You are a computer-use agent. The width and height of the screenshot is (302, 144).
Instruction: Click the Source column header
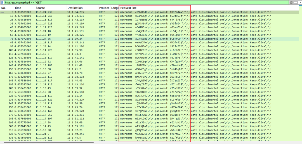coord(40,8)
